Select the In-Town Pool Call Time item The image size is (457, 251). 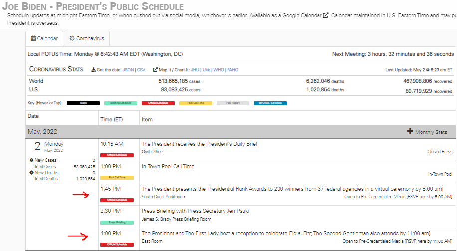point(168,166)
